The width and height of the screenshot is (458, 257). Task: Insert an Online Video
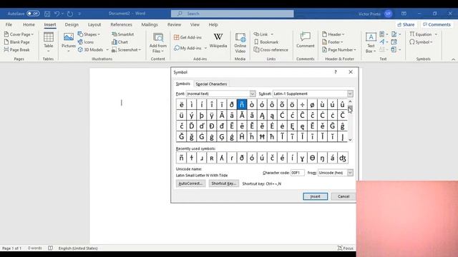[240, 43]
